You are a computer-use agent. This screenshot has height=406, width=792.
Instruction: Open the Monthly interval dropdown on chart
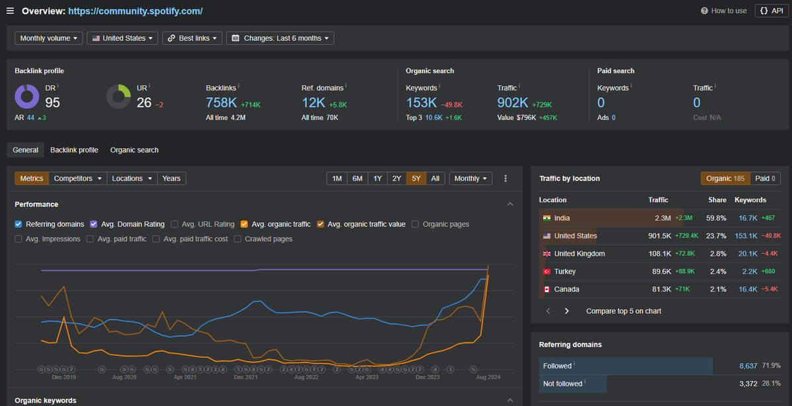click(x=471, y=179)
